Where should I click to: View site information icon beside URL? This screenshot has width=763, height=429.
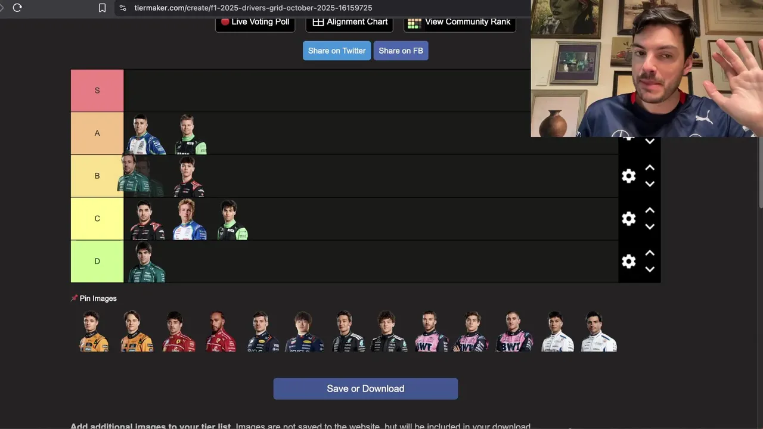[123, 8]
